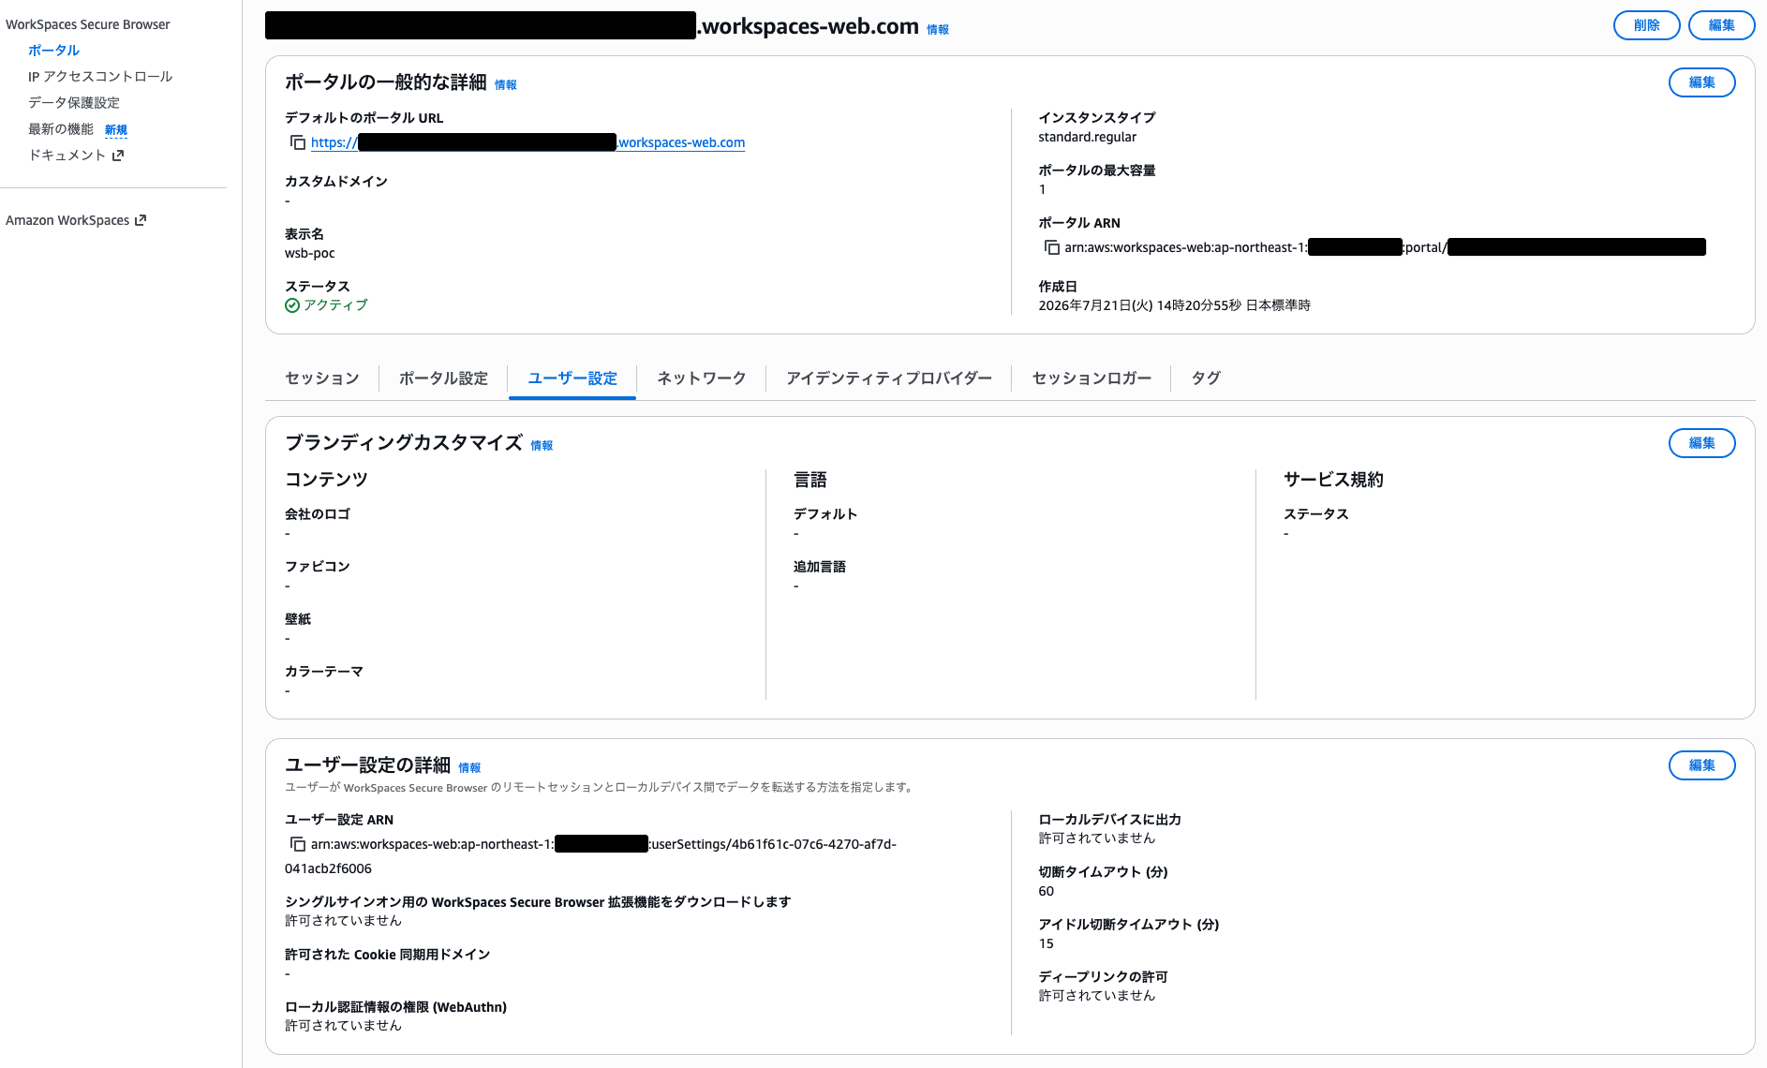Open the ネットワーク tab
This screenshot has height=1068, width=1767.
(x=701, y=378)
